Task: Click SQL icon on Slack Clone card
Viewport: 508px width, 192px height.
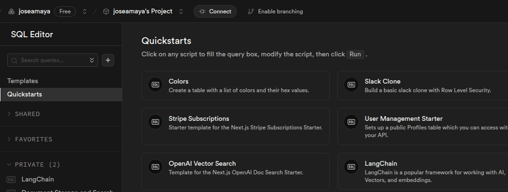Action: pyautogui.click(x=352, y=85)
